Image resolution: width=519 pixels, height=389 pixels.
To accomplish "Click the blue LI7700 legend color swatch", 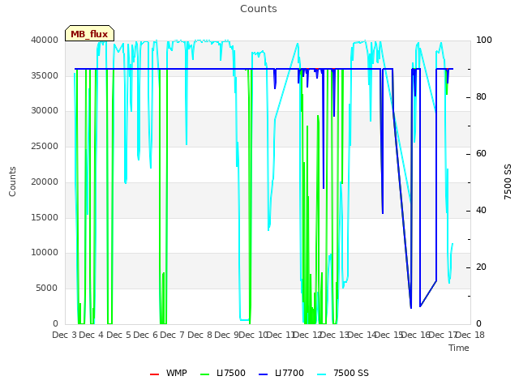I will 263,374.
